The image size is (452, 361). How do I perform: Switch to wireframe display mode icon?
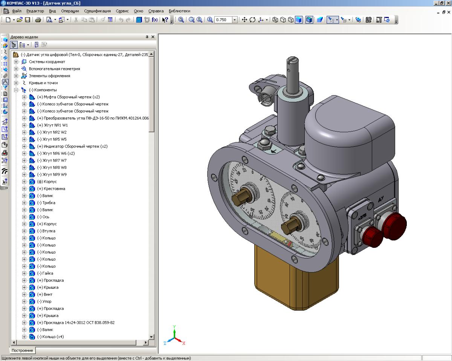coord(275,20)
